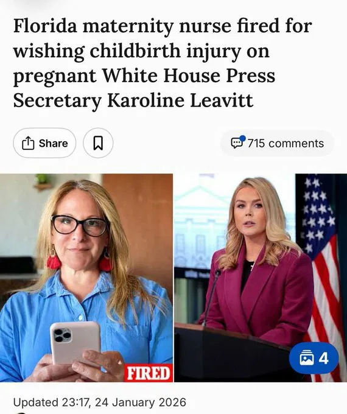Click the black eyeglasses in the left photo
Viewport: 347px width, 414px height.
click(x=80, y=225)
